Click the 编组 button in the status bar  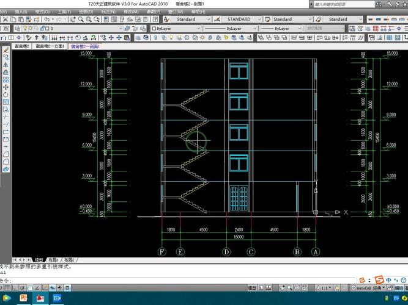(399, 287)
